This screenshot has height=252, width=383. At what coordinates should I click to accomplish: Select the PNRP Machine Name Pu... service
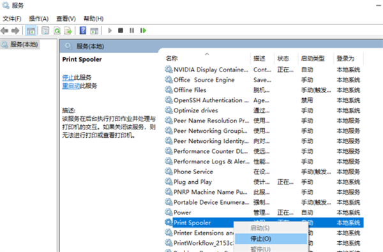coord(264,192)
